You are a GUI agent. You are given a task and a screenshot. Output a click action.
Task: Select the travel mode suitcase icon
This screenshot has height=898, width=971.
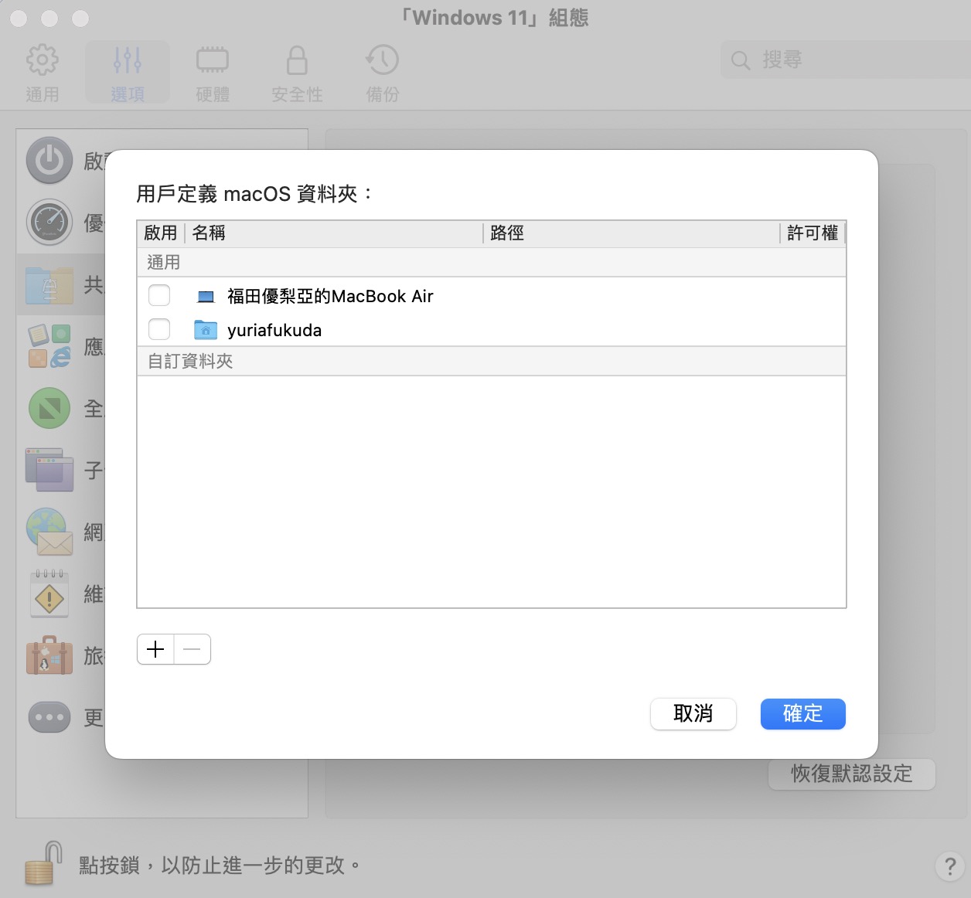point(49,655)
